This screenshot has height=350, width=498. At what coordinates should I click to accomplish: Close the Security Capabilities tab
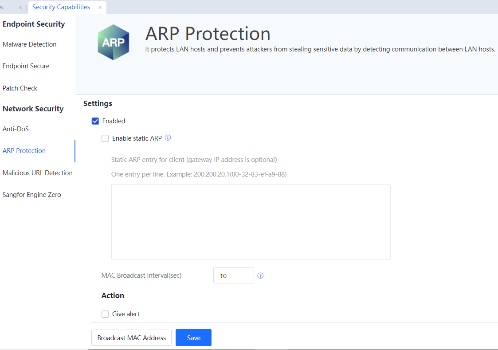click(100, 8)
